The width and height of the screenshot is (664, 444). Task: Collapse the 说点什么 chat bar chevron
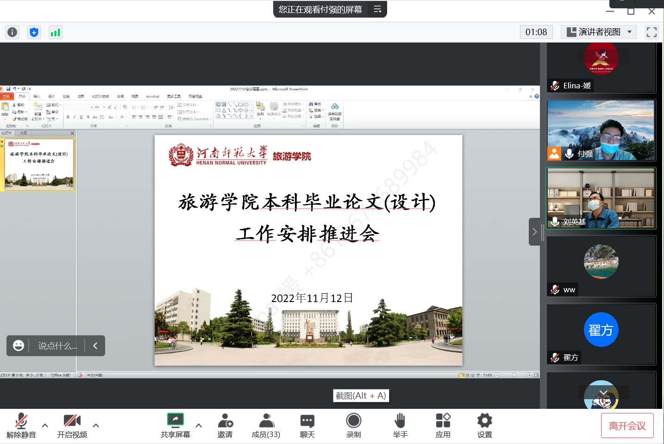click(95, 345)
